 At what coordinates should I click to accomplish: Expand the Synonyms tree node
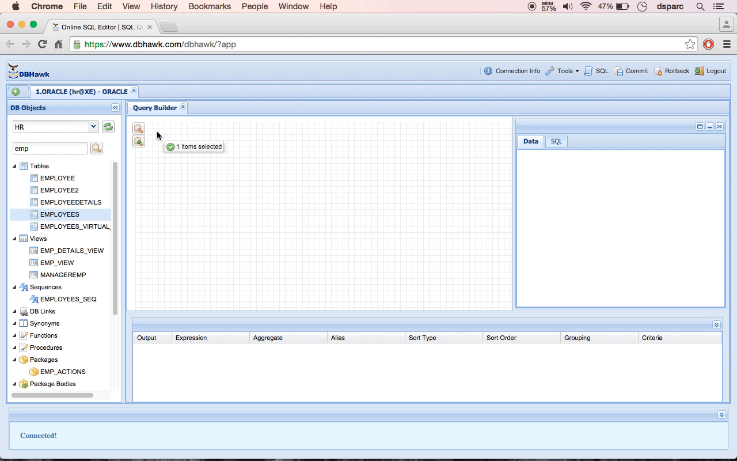pos(14,323)
